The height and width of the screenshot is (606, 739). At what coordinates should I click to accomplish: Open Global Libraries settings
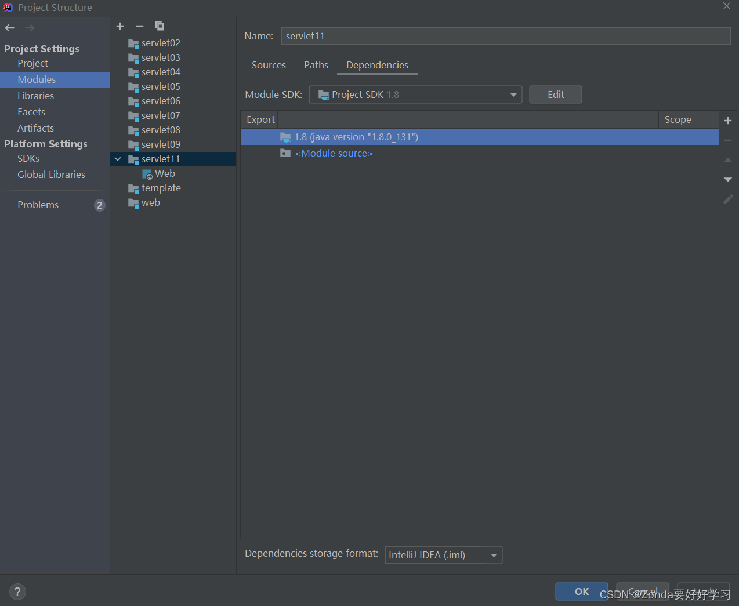click(51, 175)
